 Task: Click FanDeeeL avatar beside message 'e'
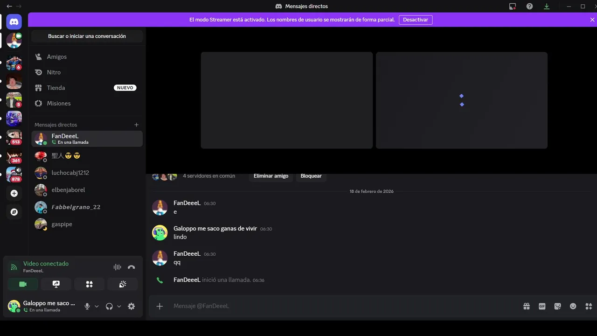[x=160, y=207]
